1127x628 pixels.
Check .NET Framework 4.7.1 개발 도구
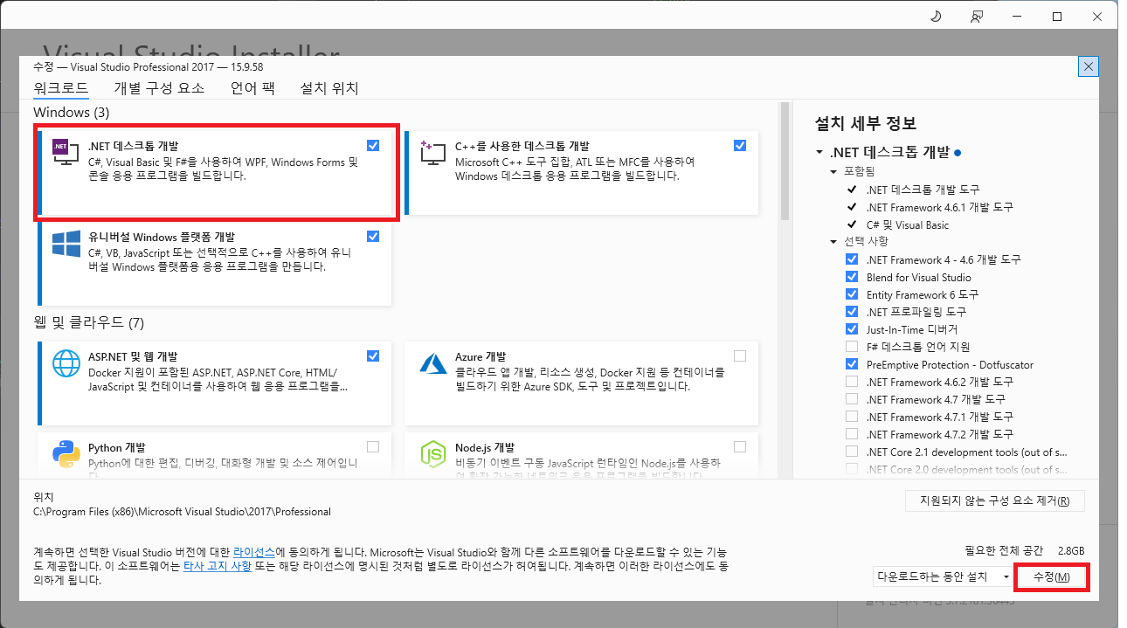pos(852,417)
